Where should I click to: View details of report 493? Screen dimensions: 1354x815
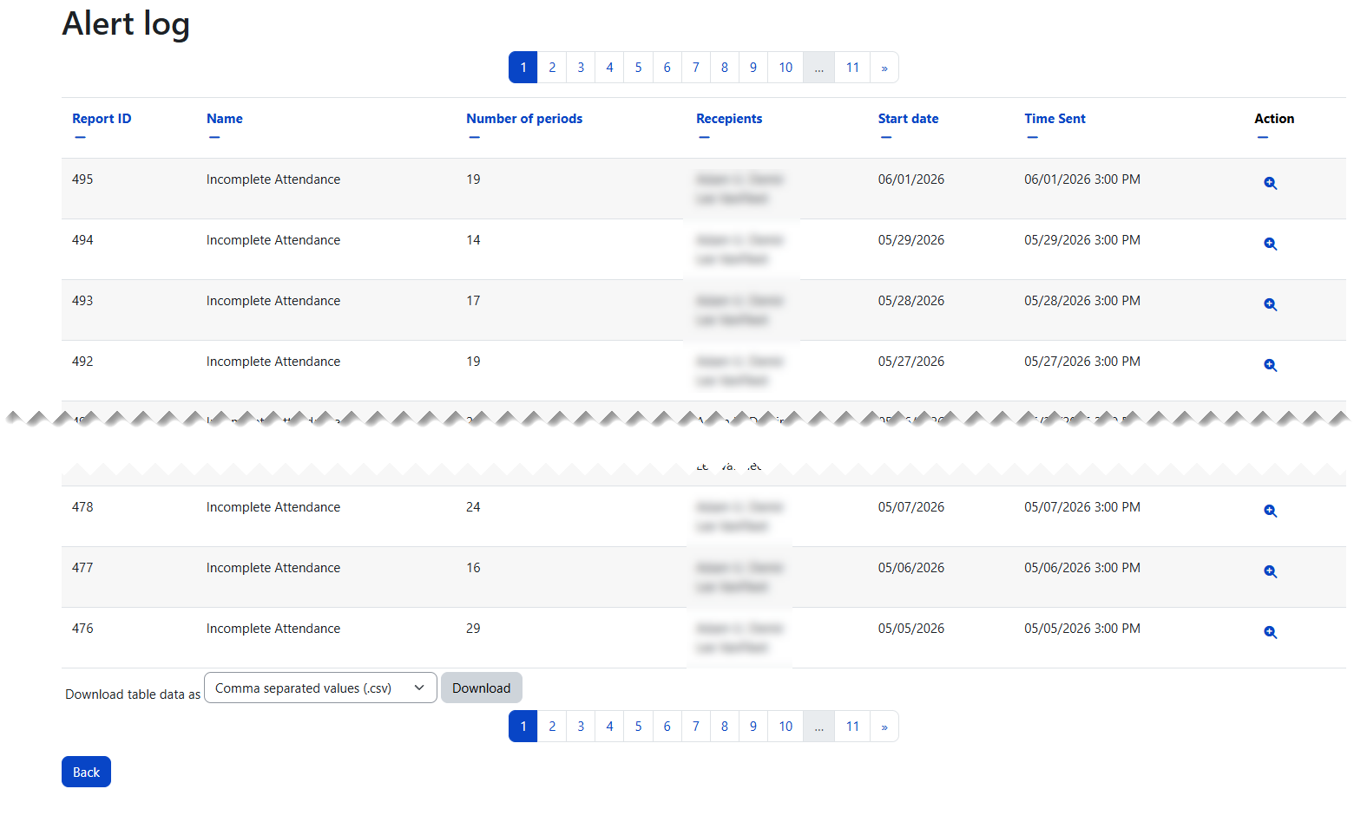[x=1270, y=304]
